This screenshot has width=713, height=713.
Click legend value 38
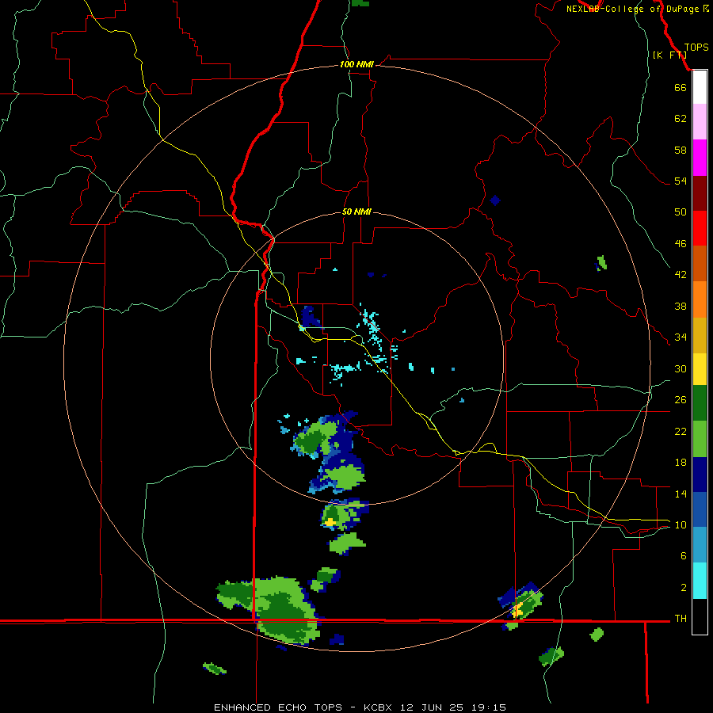681,306
